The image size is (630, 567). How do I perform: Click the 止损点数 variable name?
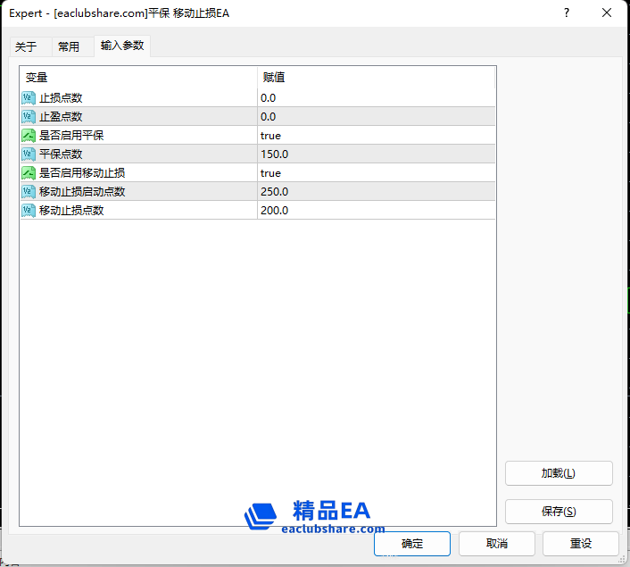(x=61, y=97)
